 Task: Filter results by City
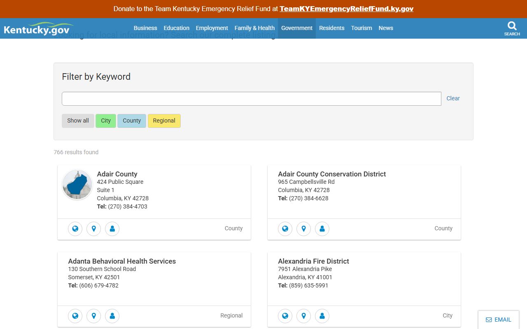(106, 120)
